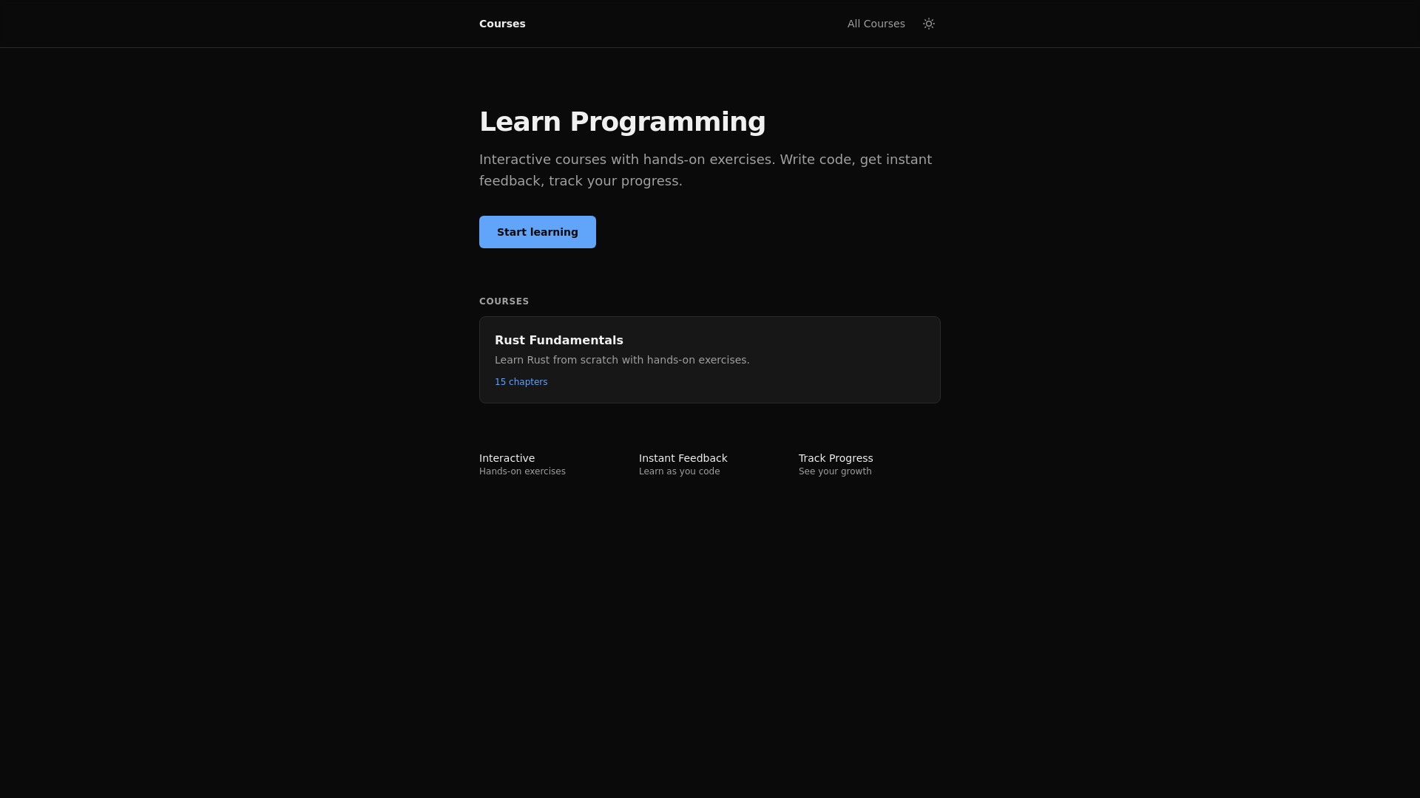The image size is (1420, 798).
Task: Go to the Courses home logo link
Action: [x=502, y=24]
